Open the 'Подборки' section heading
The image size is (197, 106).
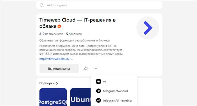click(x=47, y=83)
